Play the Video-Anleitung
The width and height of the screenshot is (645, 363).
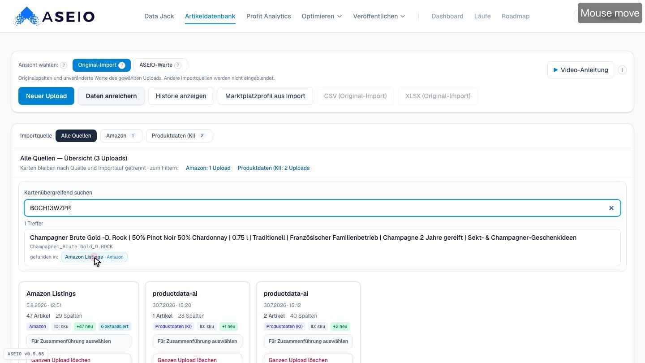(580, 70)
